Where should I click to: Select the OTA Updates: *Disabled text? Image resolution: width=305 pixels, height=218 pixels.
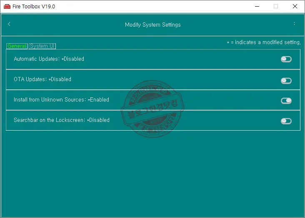pos(42,79)
